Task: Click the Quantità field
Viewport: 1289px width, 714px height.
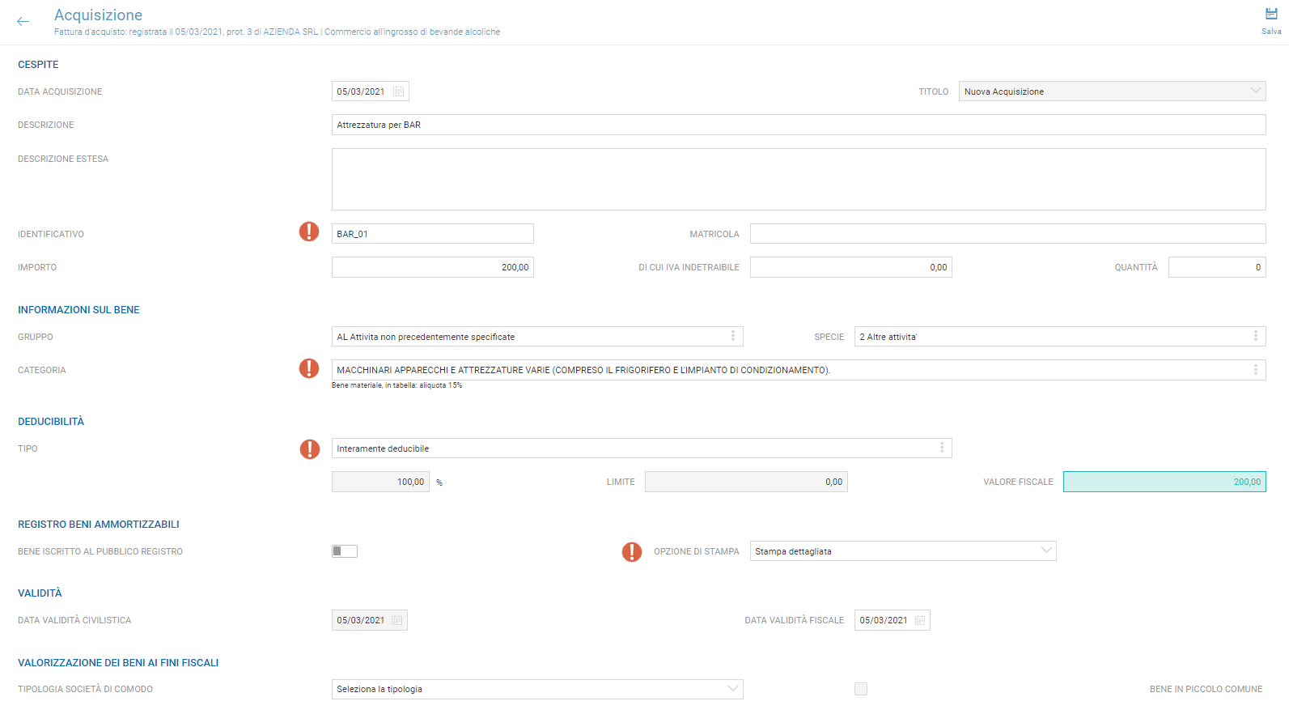Action: pos(1217,267)
